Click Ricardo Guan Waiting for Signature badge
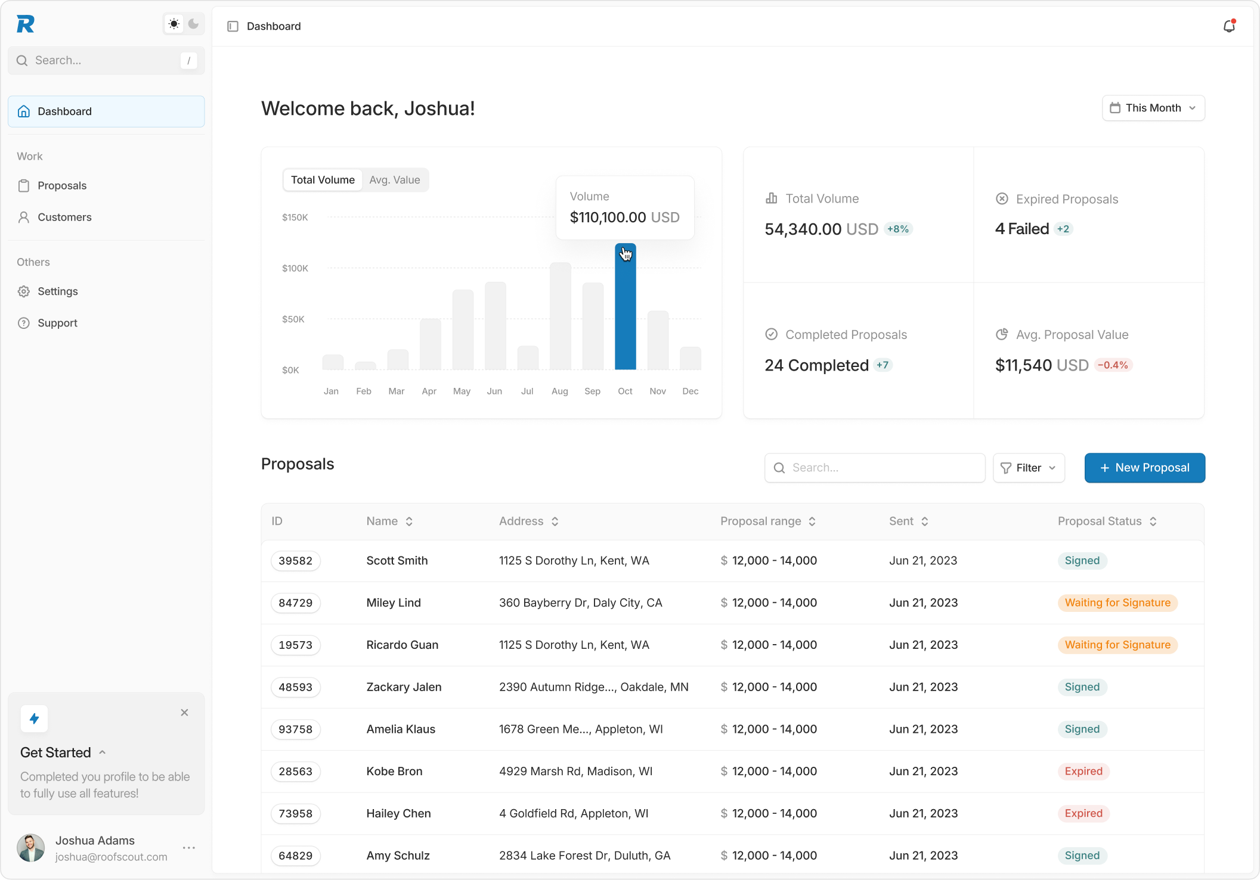The width and height of the screenshot is (1260, 880). [1117, 645]
